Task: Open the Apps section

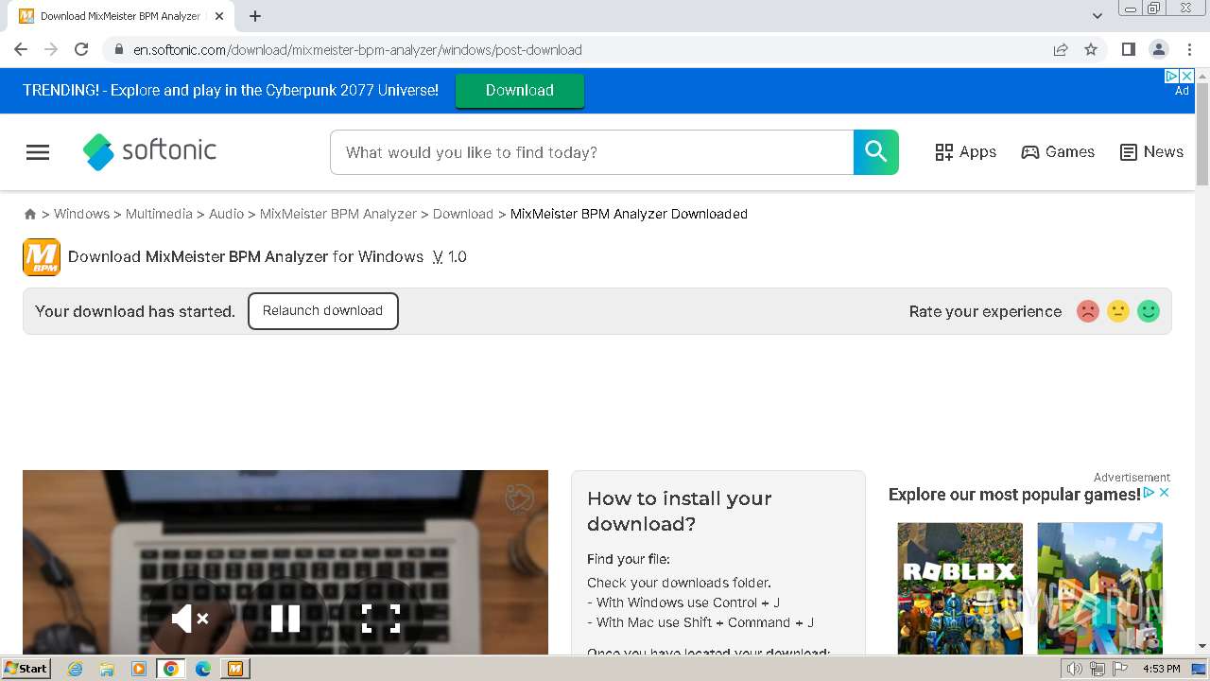Action: pyautogui.click(x=965, y=152)
